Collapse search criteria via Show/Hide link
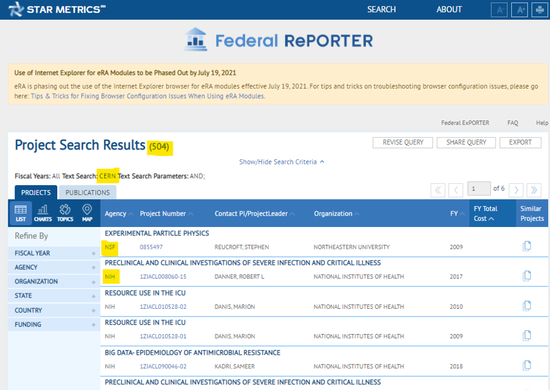 point(281,162)
